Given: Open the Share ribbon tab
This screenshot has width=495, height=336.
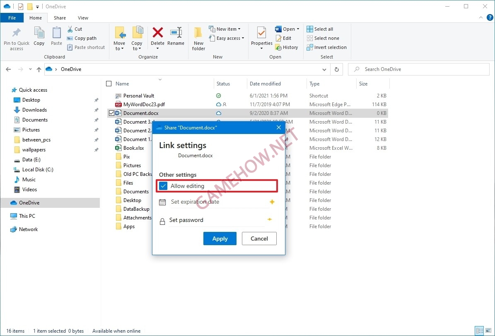Looking at the screenshot, I should (60, 18).
